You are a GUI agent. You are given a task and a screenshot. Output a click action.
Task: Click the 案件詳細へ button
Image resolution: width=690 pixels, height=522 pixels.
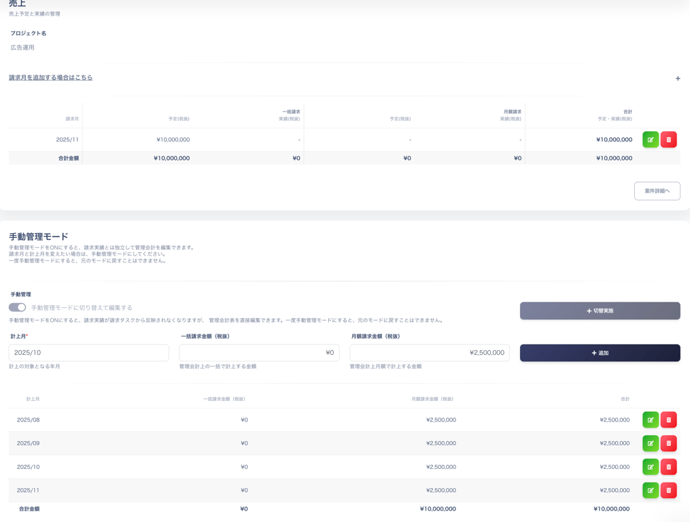point(657,191)
